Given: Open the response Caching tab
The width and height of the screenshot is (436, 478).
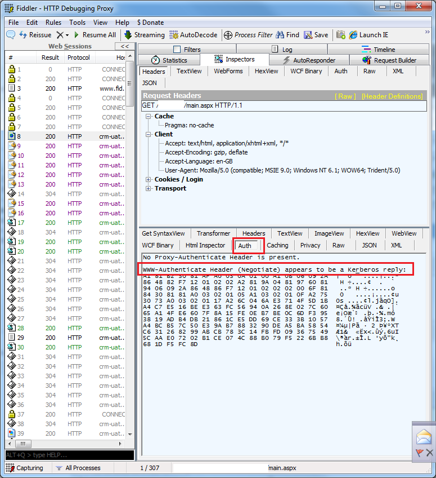Looking at the screenshot, I should 277,245.
